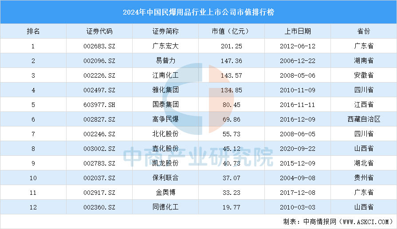Viewport: 397px width, 229px height.
Task: Select the '省份' column header
Action: tap(364, 31)
